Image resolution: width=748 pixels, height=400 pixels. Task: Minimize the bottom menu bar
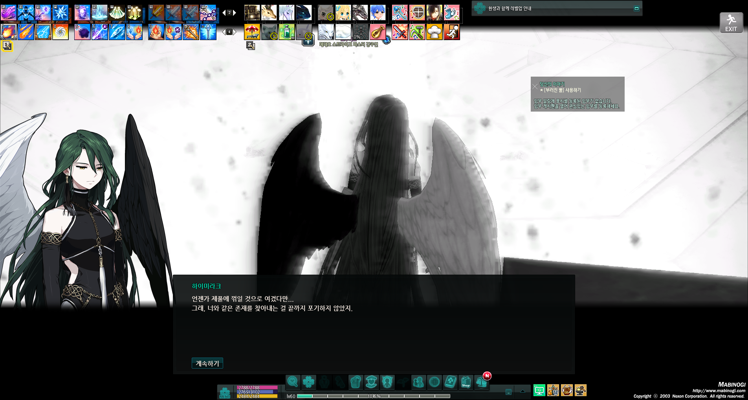pyautogui.click(x=508, y=392)
